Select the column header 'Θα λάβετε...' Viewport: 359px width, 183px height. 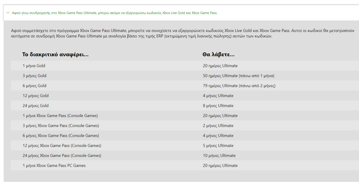coord(218,54)
